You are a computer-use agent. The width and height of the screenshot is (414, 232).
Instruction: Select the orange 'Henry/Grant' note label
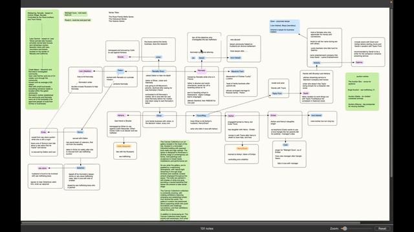click(242, 148)
